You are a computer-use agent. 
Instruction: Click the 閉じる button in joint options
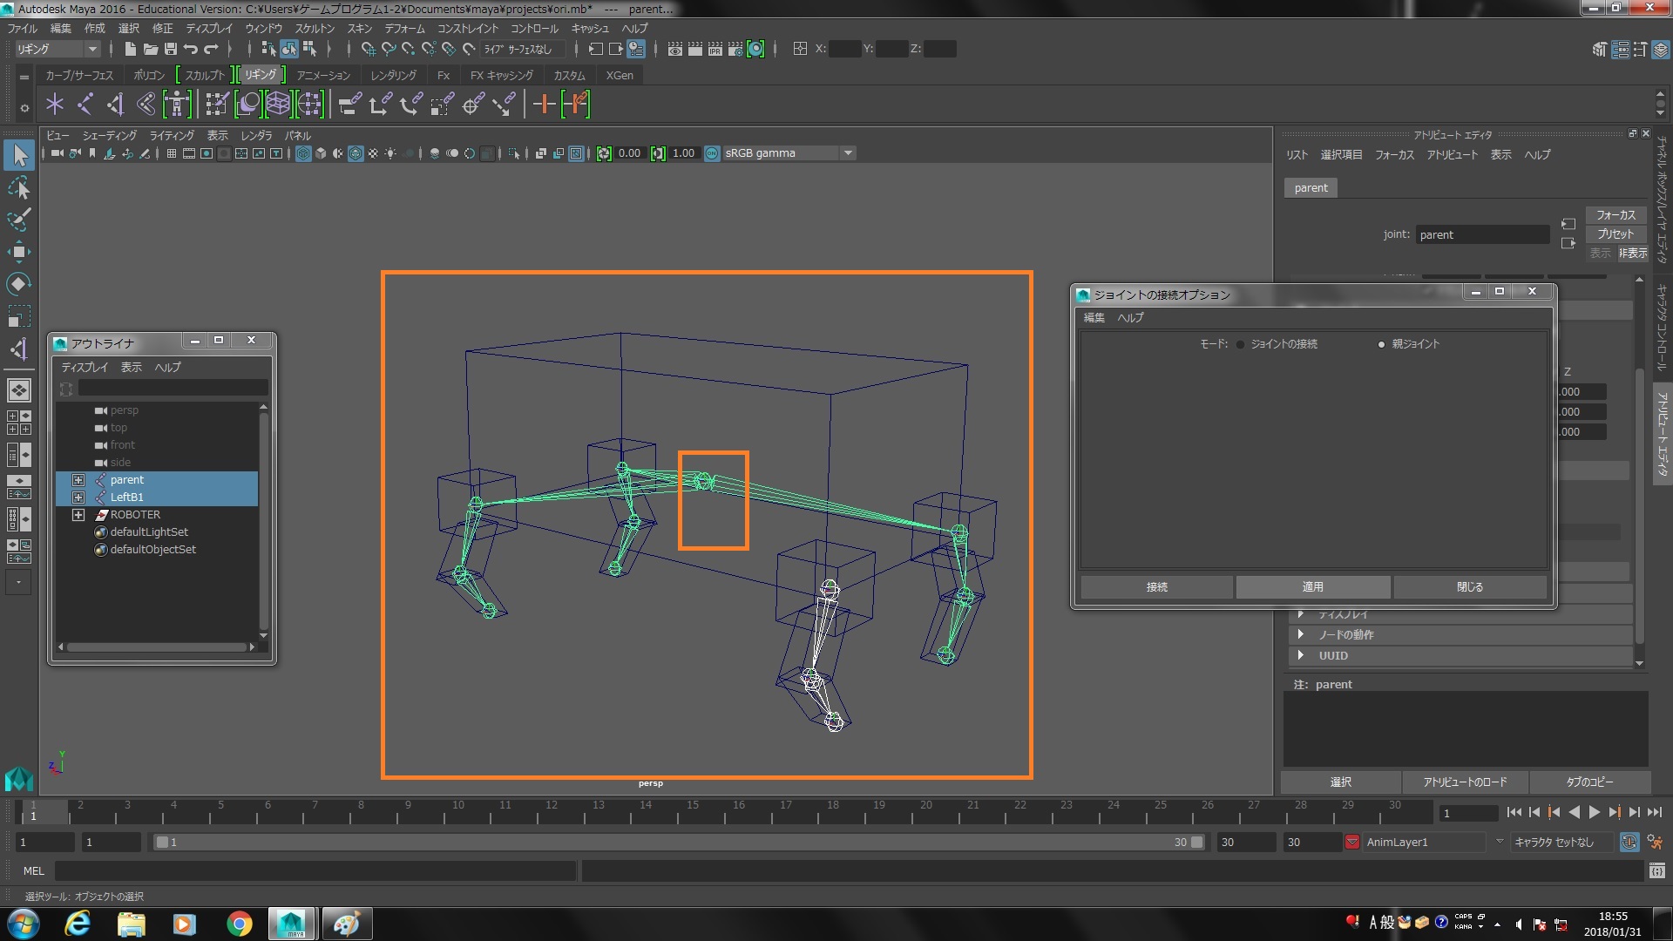point(1470,587)
